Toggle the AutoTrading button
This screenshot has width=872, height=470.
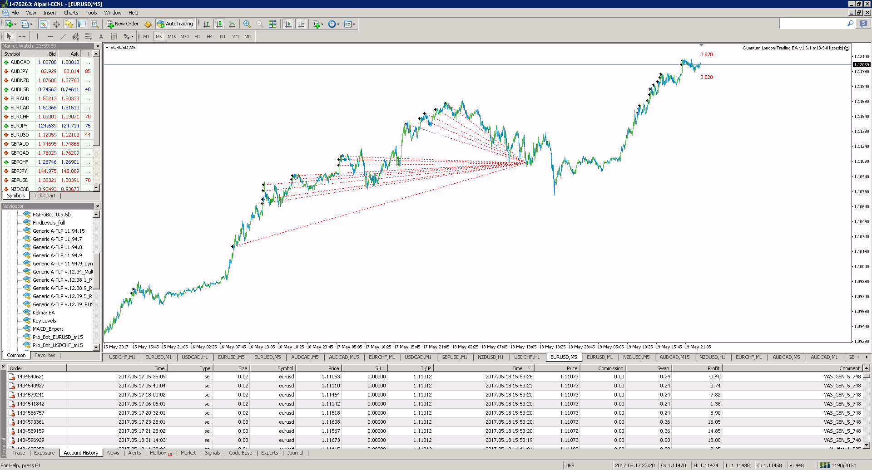[x=175, y=24]
